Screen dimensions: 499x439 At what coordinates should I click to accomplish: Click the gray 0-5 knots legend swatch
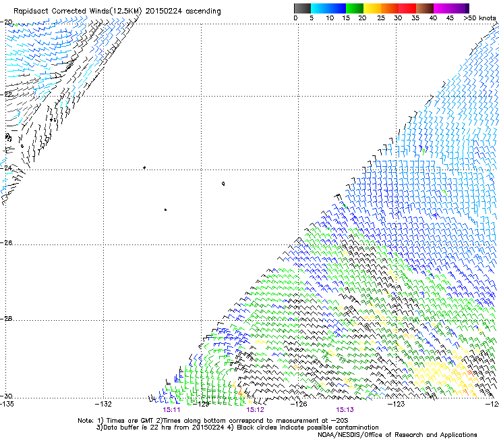coord(302,8)
